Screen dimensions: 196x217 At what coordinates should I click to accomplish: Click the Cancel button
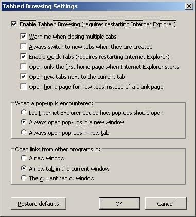coord(166,204)
